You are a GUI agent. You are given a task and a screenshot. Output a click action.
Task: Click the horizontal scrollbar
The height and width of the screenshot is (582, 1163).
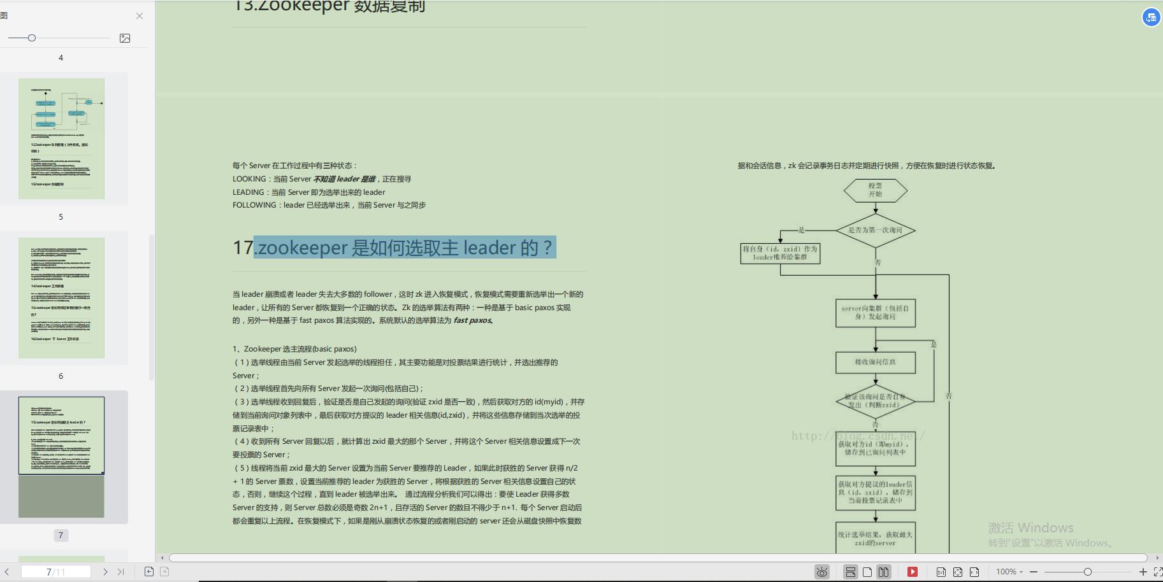point(658,558)
